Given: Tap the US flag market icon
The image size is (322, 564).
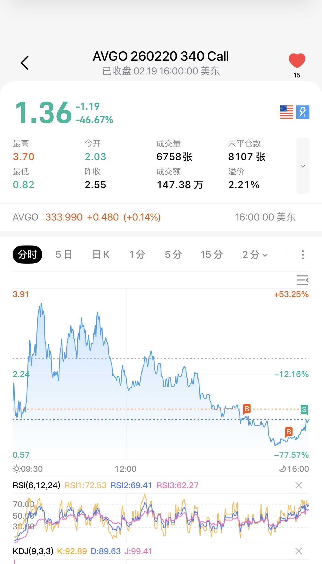Looking at the screenshot, I should (x=286, y=112).
